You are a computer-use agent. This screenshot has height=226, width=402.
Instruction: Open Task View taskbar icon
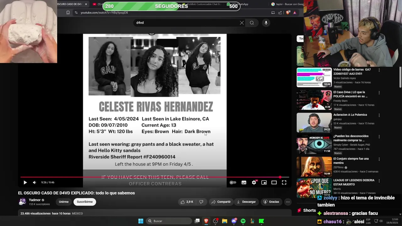pos(197,221)
